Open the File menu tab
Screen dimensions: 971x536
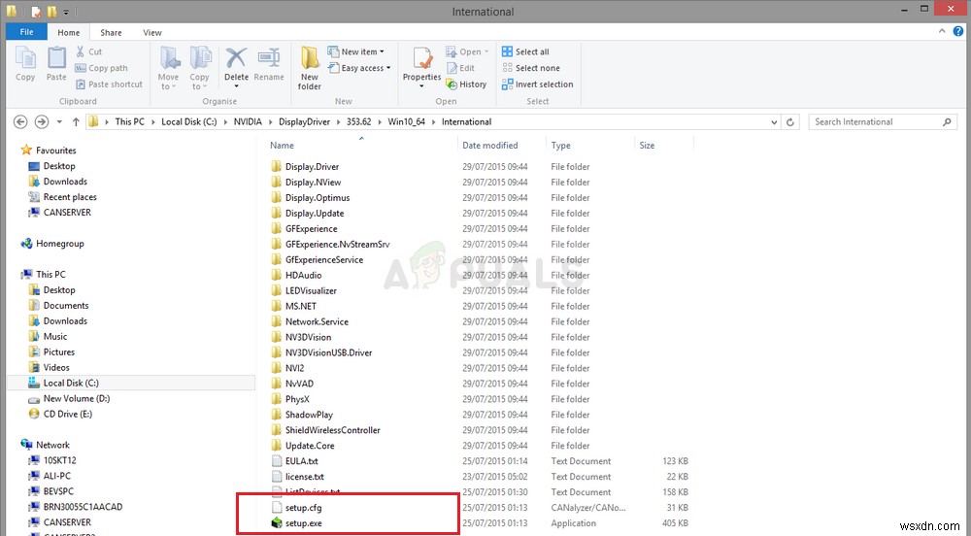coord(26,32)
